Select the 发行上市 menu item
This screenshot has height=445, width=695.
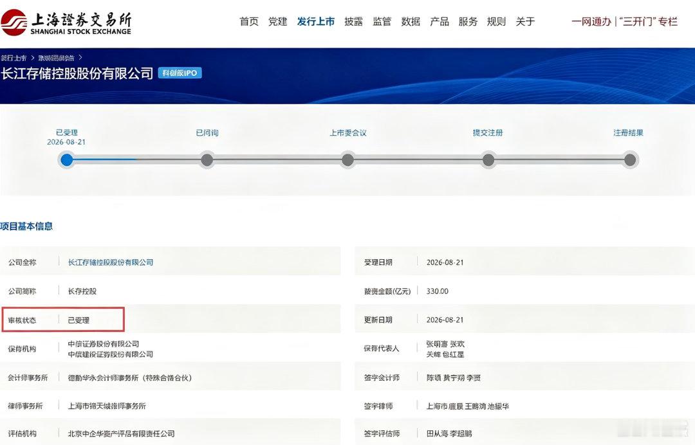pos(315,21)
